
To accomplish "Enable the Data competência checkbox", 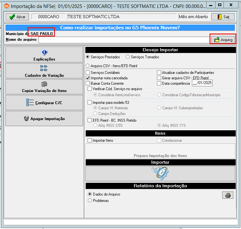I will click(x=174, y=83).
